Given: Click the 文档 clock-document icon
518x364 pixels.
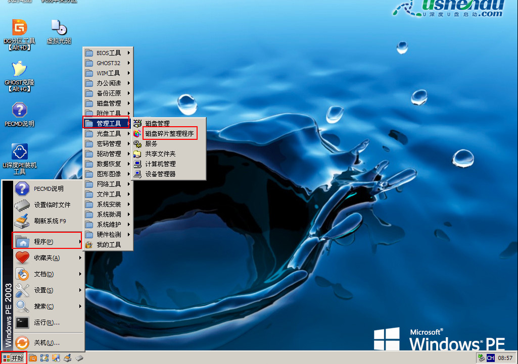Looking at the screenshot, I should pos(22,274).
